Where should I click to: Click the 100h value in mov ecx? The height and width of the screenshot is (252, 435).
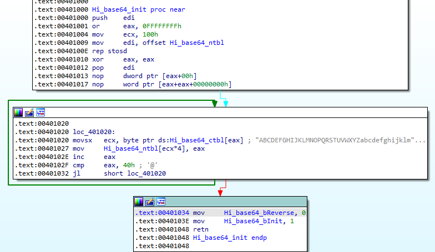pyautogui.click(x=150, y=34)
